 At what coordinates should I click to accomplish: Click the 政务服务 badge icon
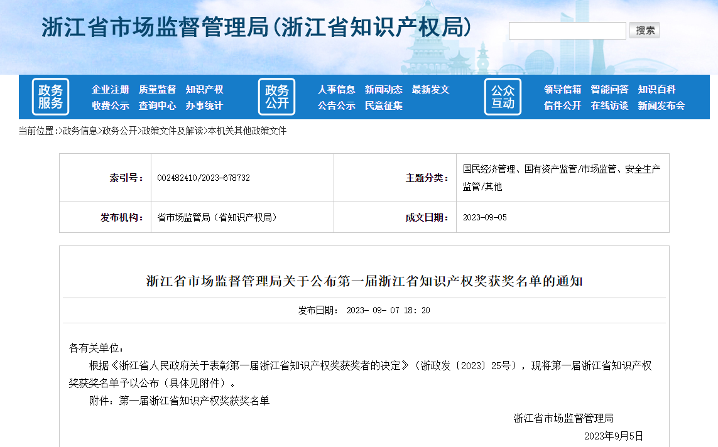(x=50, y=96)
